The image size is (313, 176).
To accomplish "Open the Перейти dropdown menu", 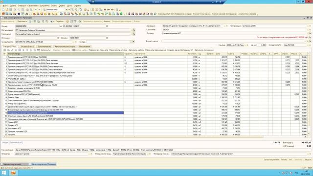I will click(x=60, y=22).
